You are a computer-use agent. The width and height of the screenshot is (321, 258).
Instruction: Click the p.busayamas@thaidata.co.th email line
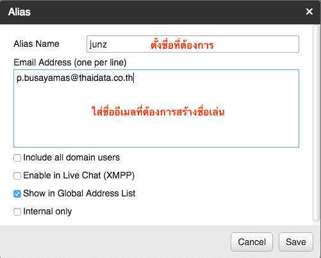(75, 78)
